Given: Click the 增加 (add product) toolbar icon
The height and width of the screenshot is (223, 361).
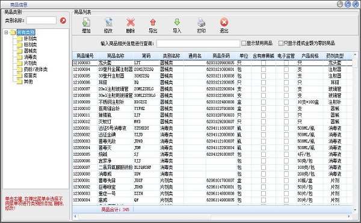Looking at the screenshot, I should point(86,22).
